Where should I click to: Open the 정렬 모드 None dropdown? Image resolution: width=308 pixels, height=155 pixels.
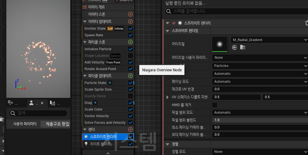260,152
